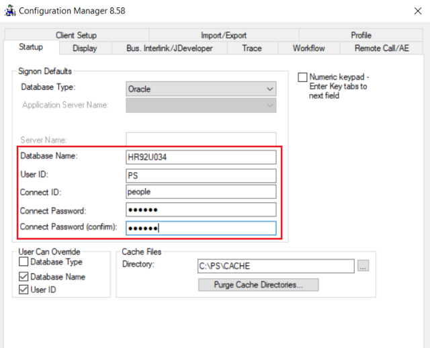The image size is (430, 348).
Task: Click the cache Directory path field
Action: tap(275, 266)
